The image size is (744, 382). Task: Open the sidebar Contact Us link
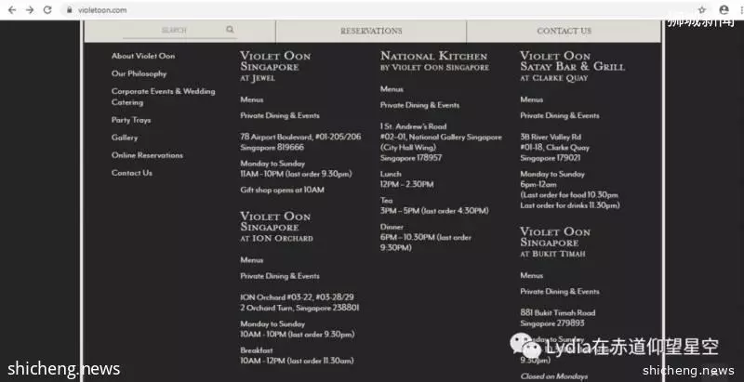tap(132, 173)
